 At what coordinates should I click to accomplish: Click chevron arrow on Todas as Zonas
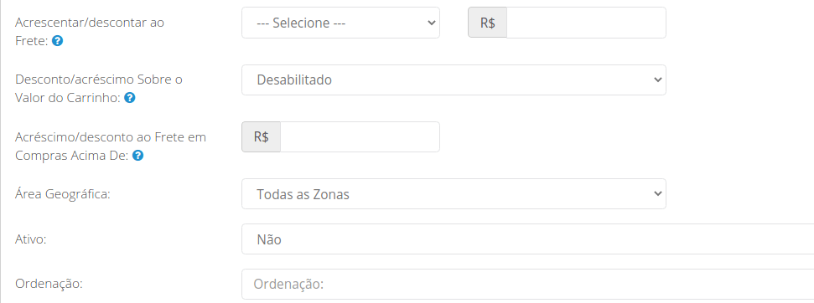pyautogui.click(x=658, y=193)
